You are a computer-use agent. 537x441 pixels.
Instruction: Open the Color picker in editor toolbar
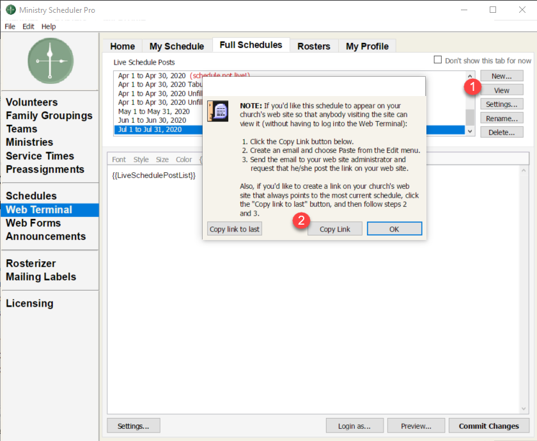click(x=183, y=159)
